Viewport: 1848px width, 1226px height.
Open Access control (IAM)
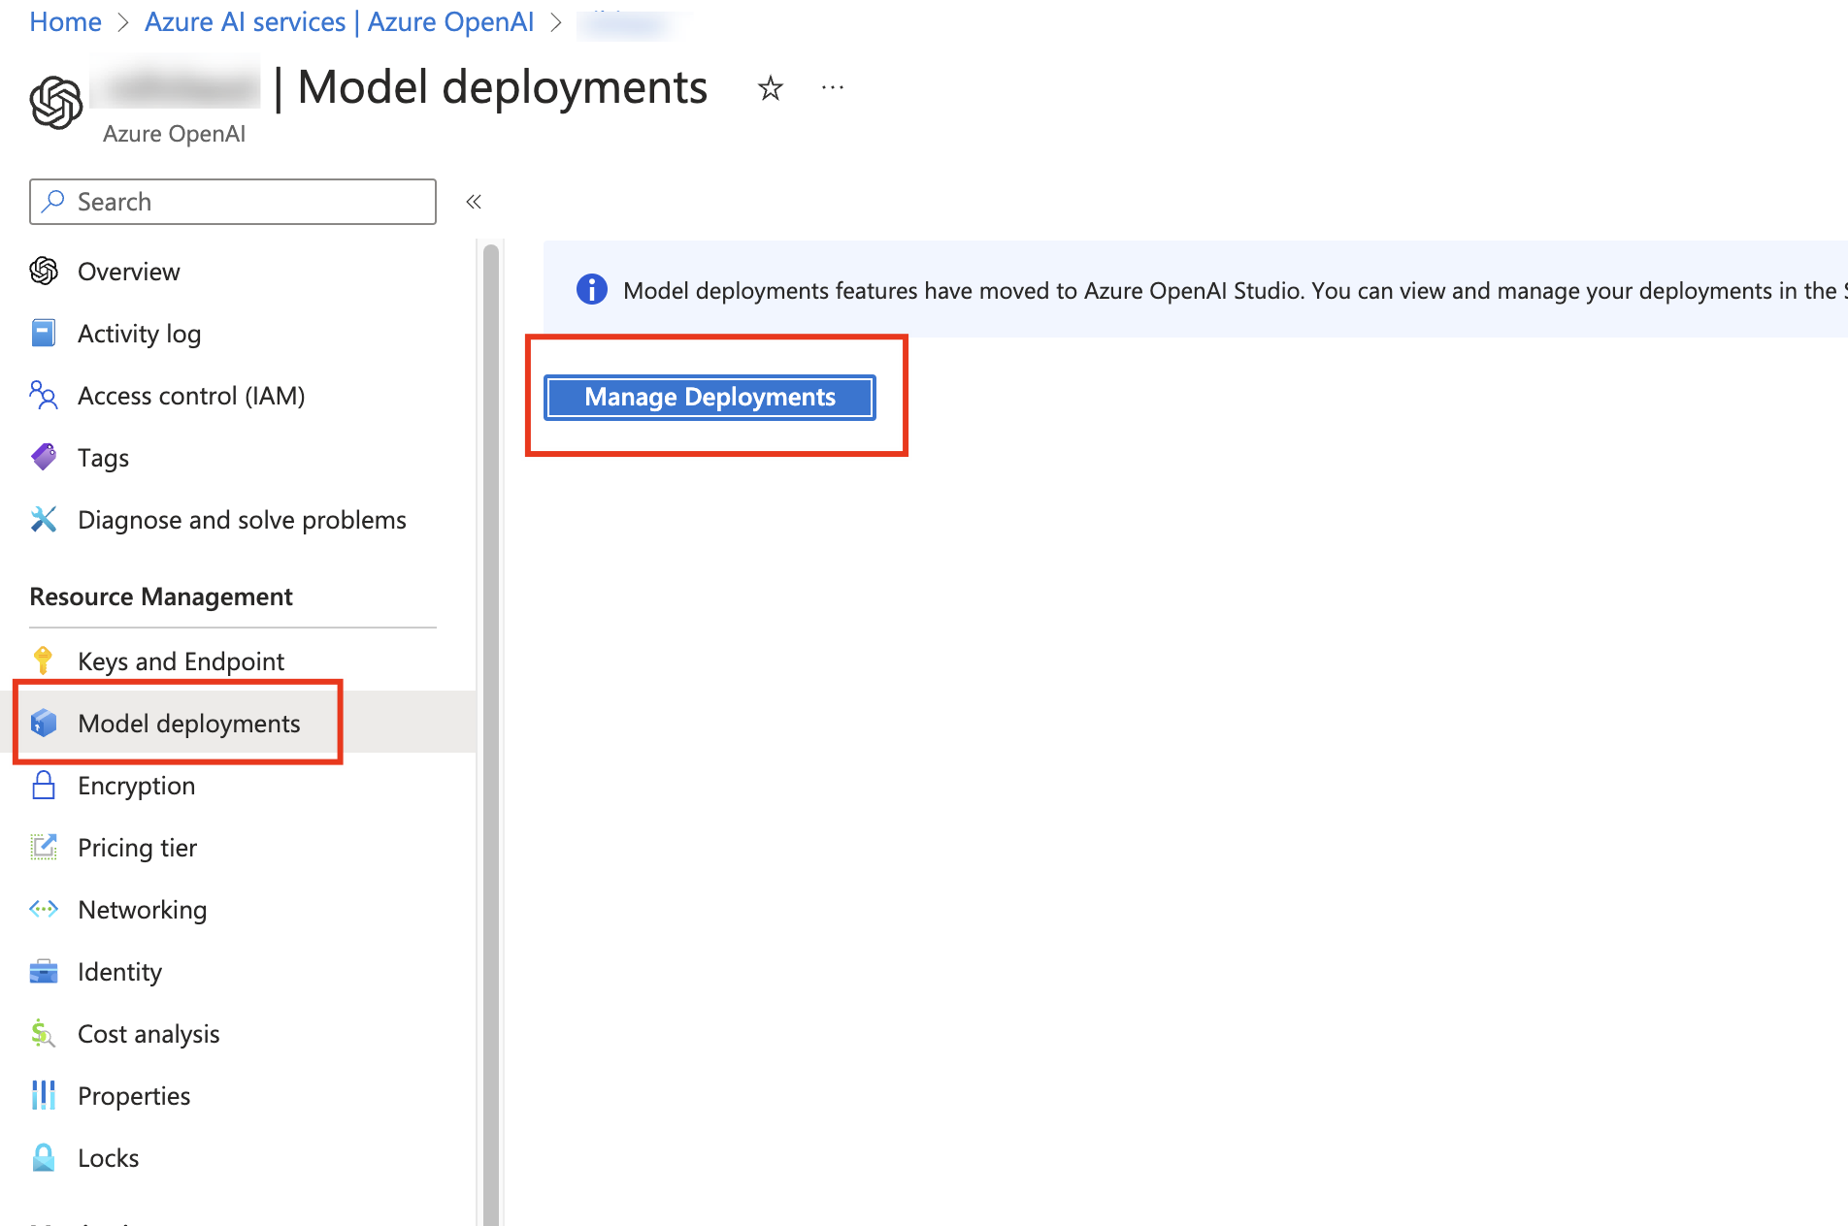click(x=191, y=396)
